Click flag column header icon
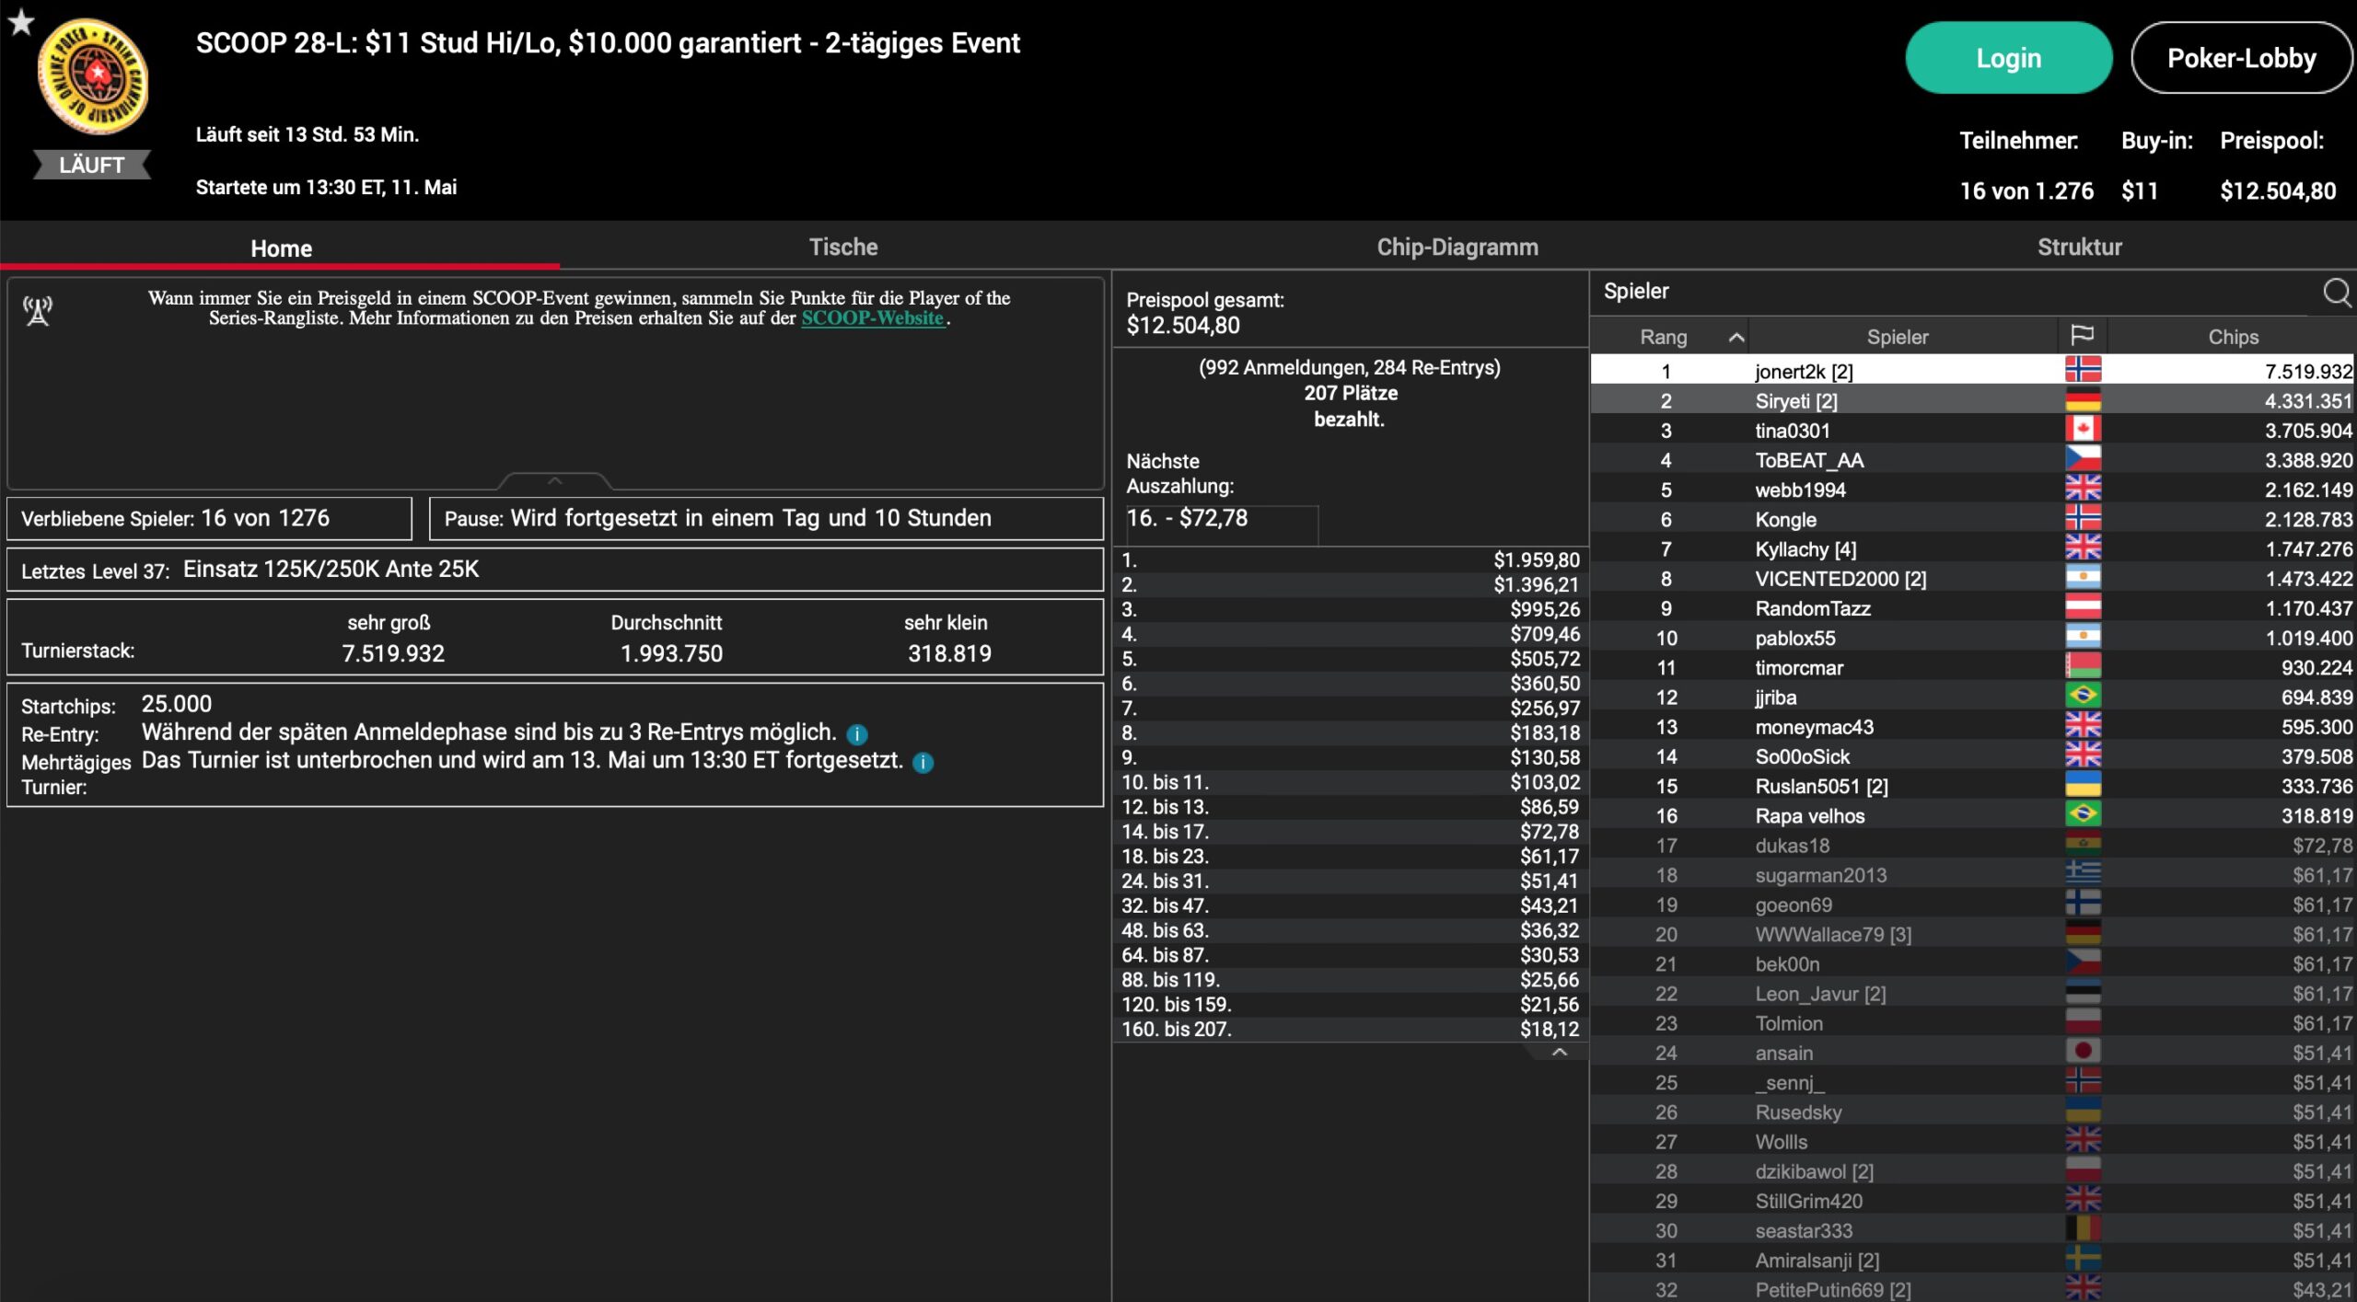Viewport: 2357px width, 1302px height. pos(2082,336)
